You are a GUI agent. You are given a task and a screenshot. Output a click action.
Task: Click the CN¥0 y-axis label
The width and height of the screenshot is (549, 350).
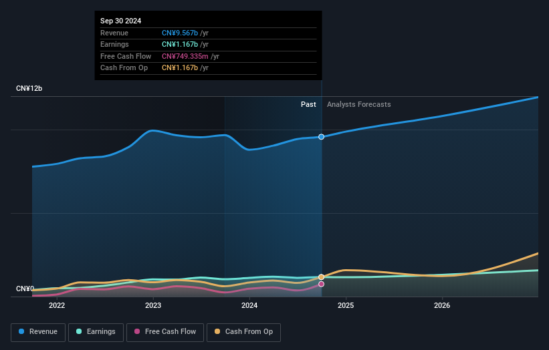pos(25,289)
